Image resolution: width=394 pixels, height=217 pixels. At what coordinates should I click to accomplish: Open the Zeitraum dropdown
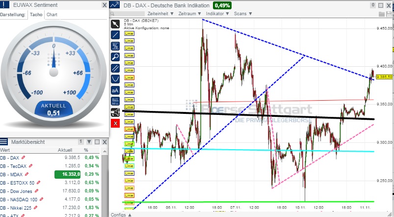[190, 14]
